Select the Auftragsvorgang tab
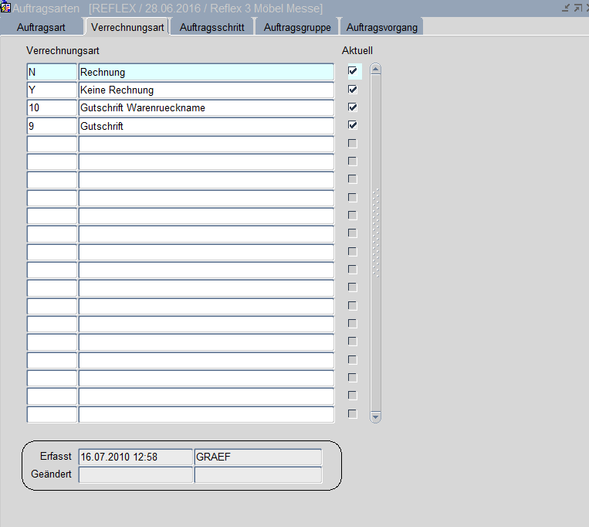589x527 pixels. 382,27
